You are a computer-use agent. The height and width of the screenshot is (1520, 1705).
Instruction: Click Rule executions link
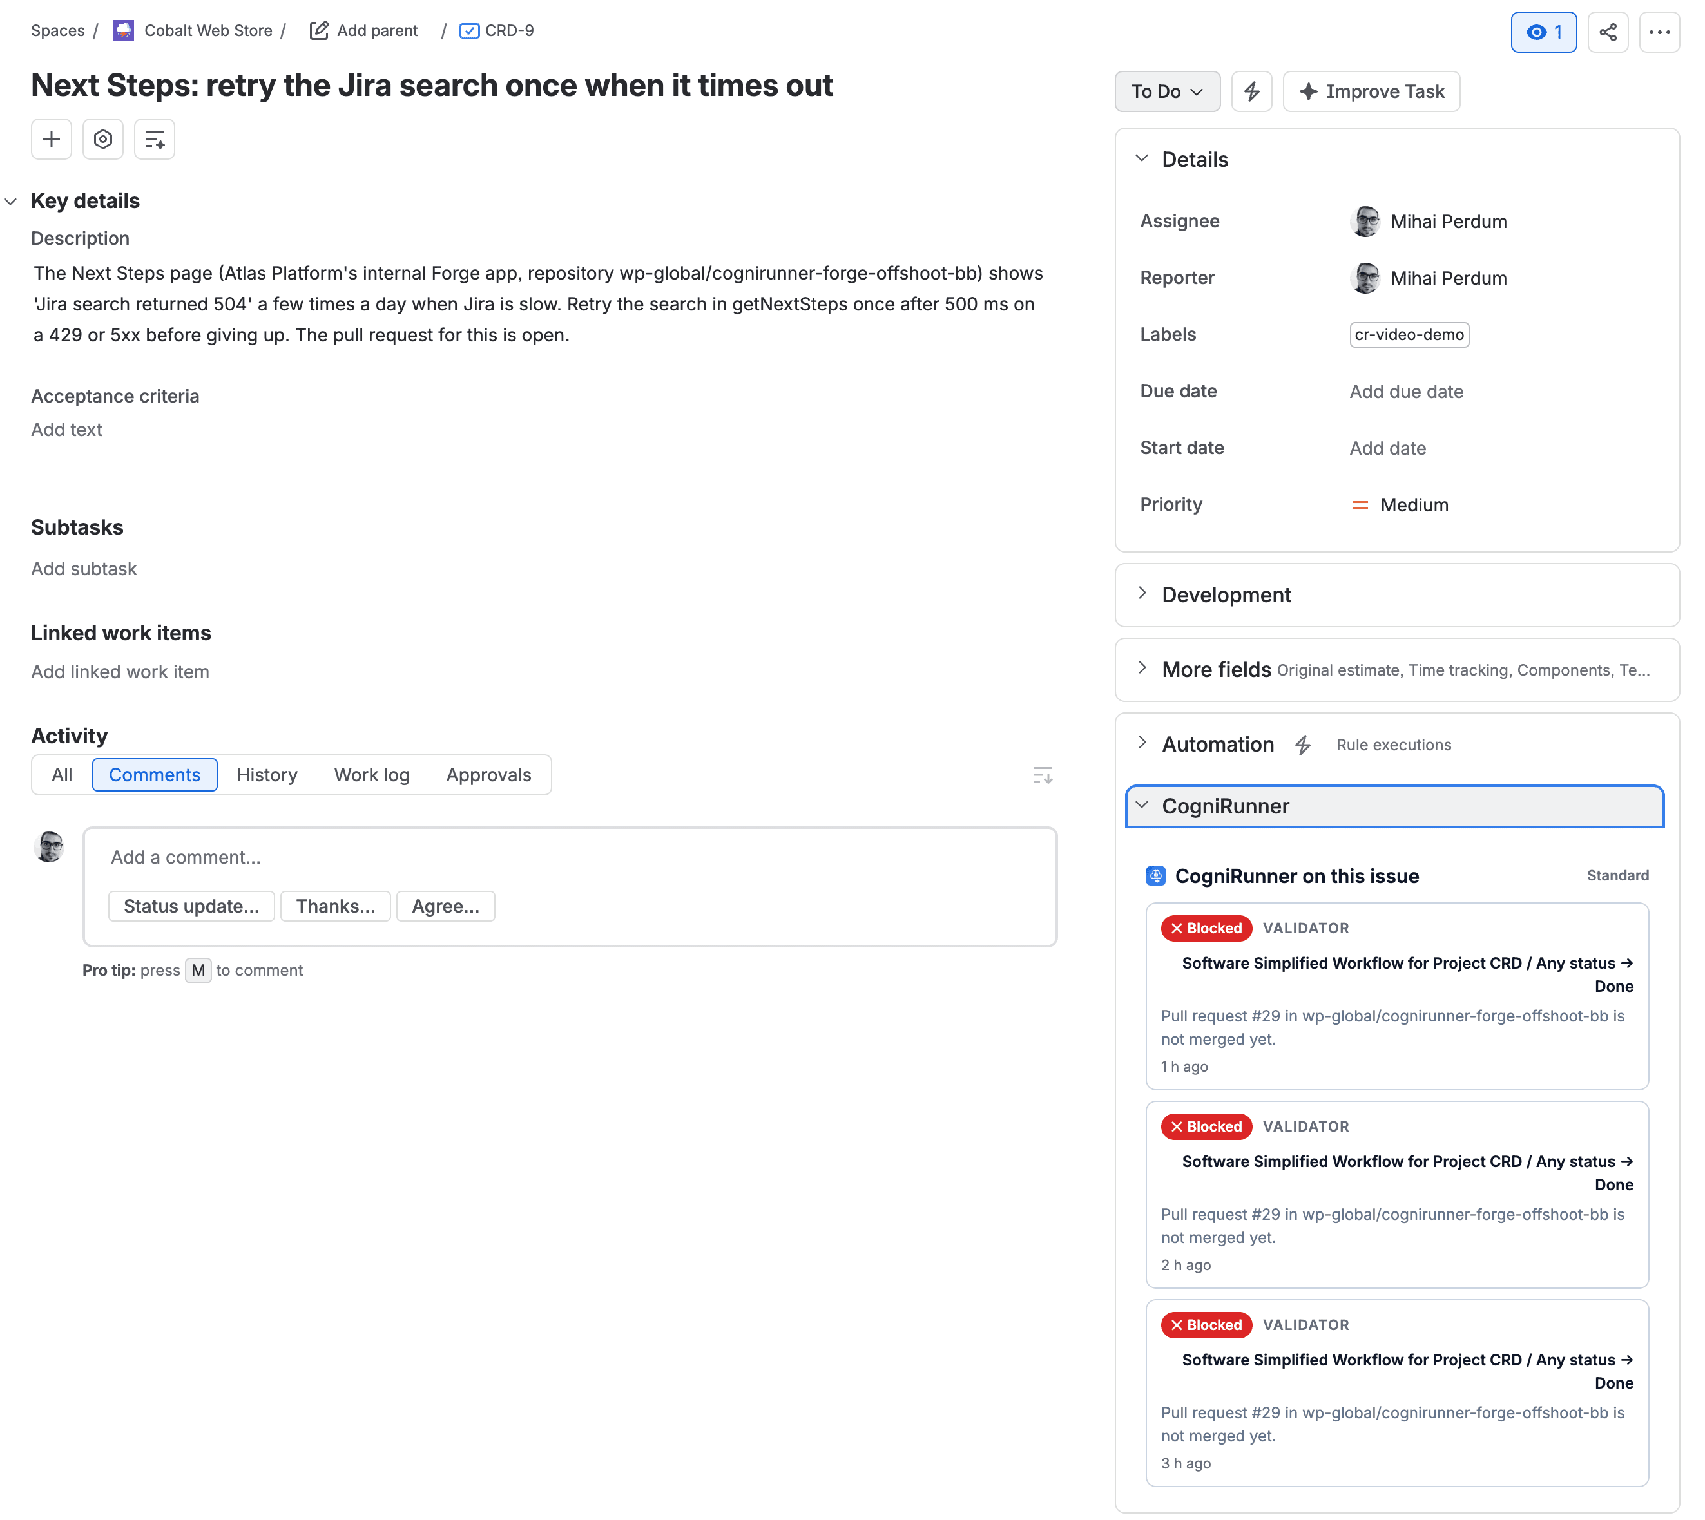1393,745
